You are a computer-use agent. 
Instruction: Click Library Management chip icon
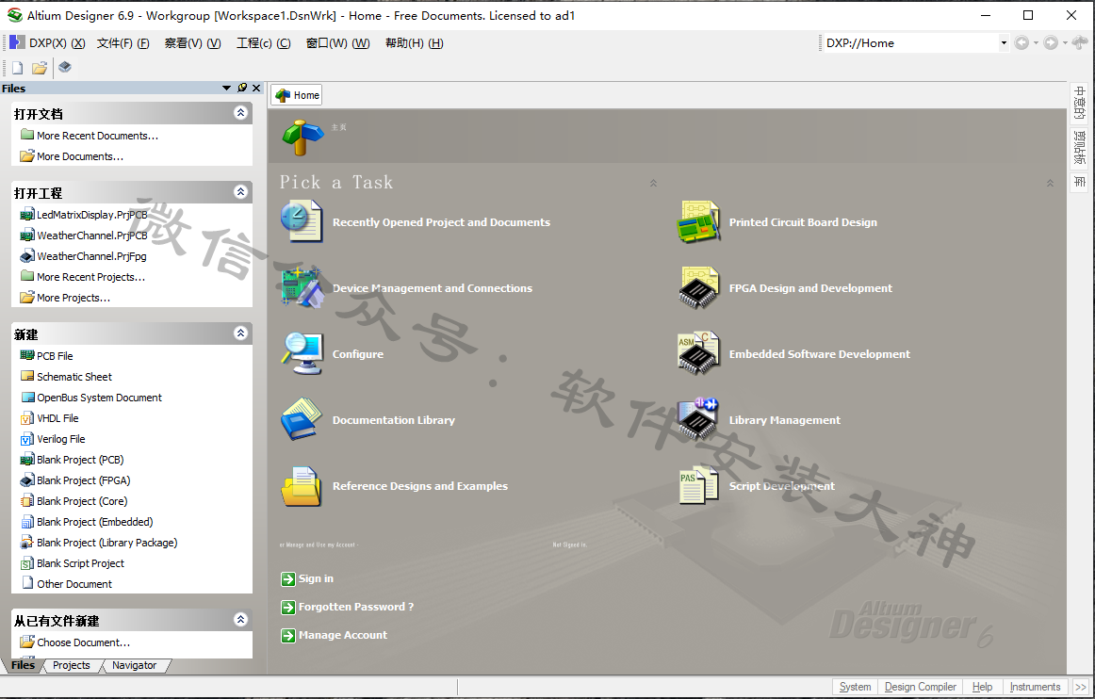click(x=698, y=419)
